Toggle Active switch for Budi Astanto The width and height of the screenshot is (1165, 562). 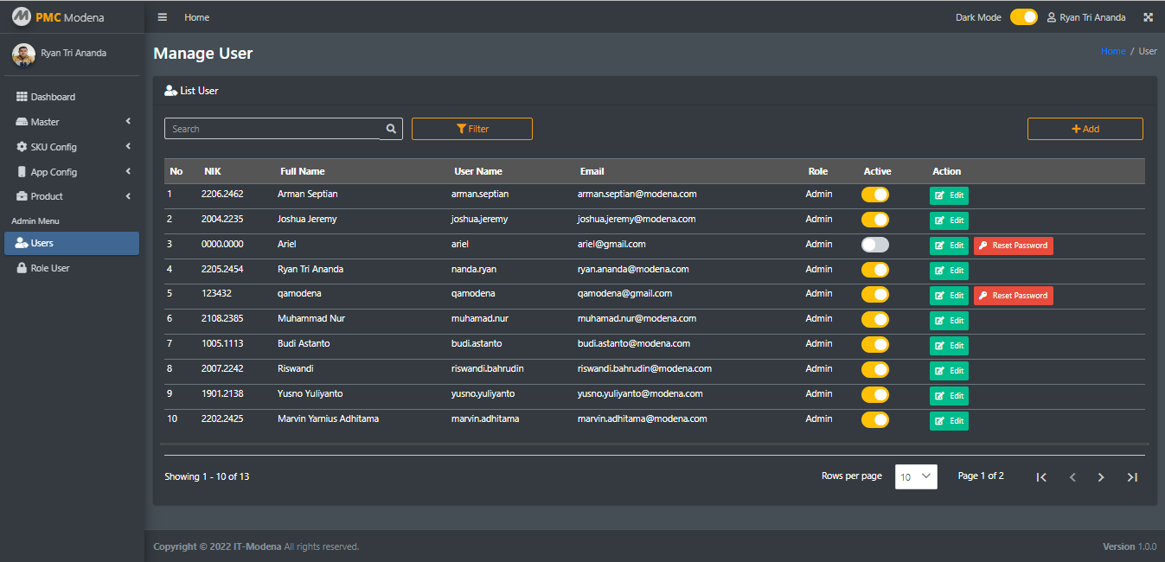coord(875,345)
